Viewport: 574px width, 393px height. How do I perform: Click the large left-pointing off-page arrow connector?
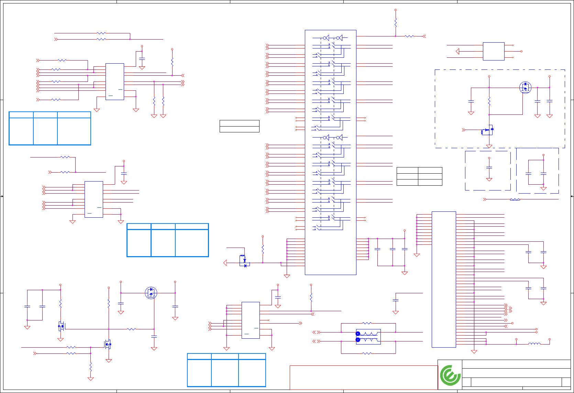tap(225, 263)
